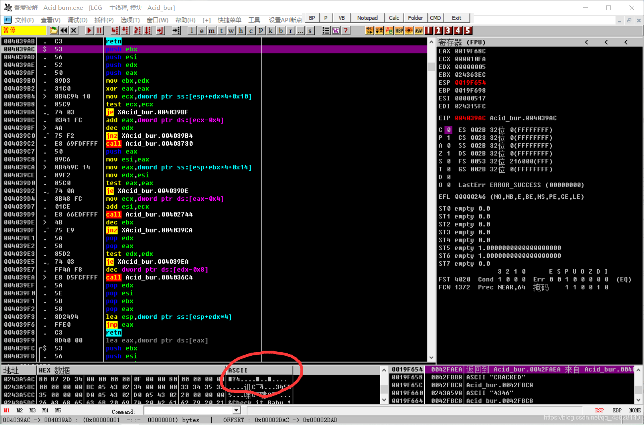This screenshot has width=644, height=425.
Task: Open the 文件(F) menu
Action: [24, 20]
